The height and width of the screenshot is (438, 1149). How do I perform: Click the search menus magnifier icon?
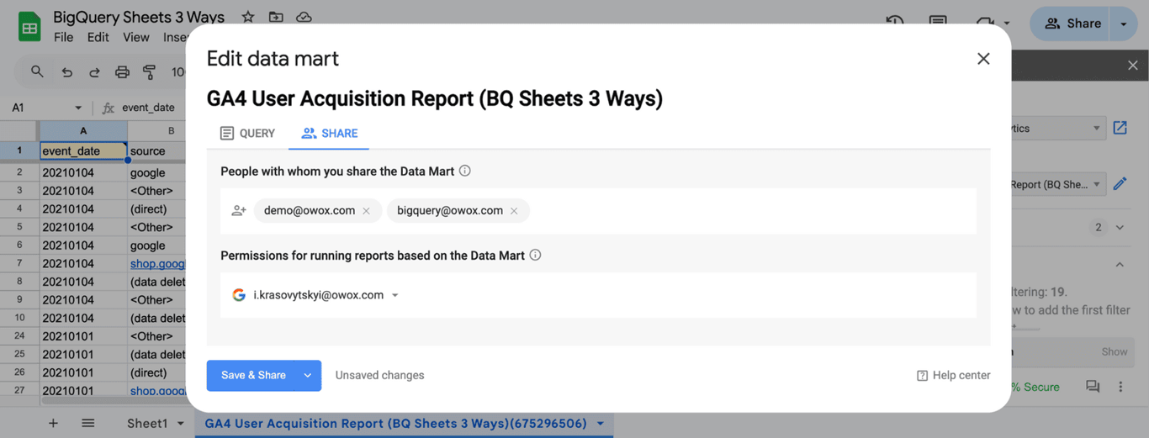tap(37, 72)
